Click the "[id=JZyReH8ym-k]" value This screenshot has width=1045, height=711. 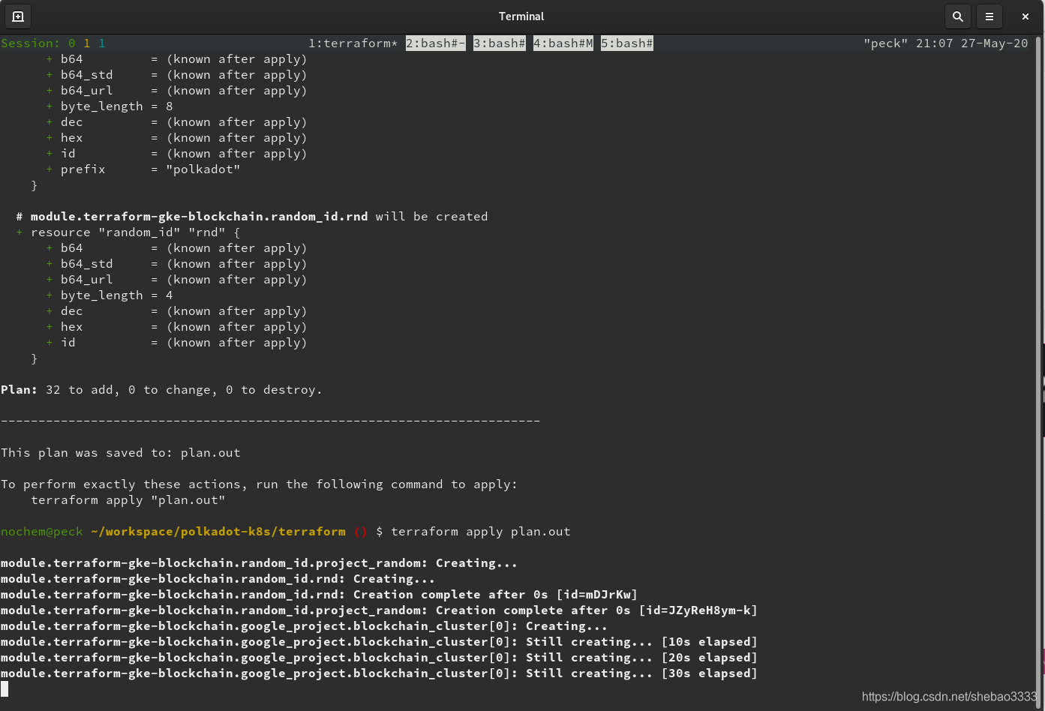pyautogui.click(x=698, y=610)
